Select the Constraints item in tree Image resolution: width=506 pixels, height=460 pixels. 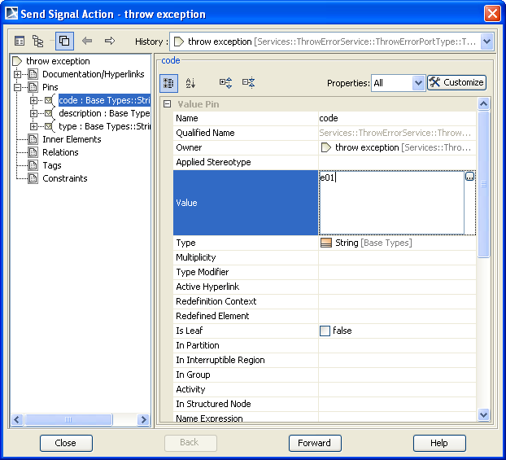click(64, 178)
